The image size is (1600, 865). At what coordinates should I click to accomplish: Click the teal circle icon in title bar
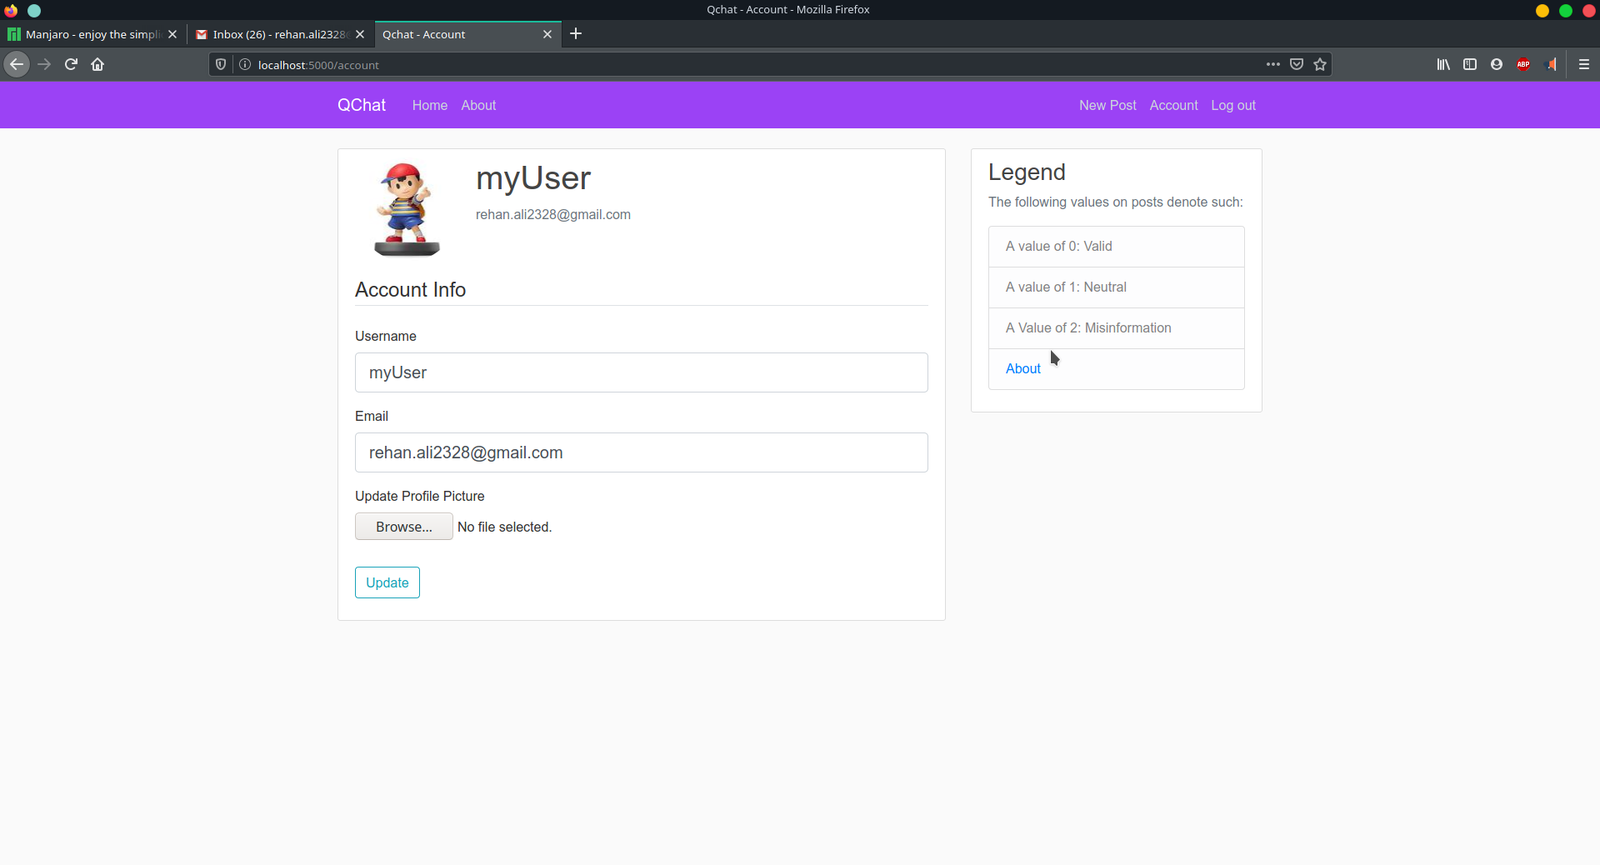(34, 10)
